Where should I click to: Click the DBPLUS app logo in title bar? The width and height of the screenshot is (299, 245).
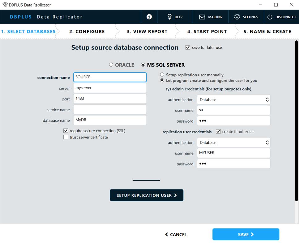[x=5, y=5]
